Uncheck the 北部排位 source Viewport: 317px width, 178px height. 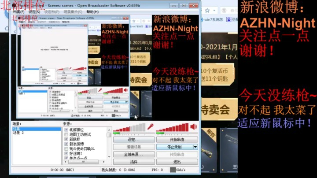pos(66,130)
